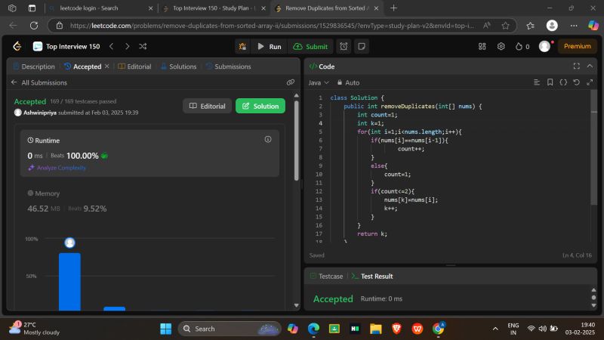The image size is (604, 340).
Task: Click the tallest blue memory distribution bar
Action: pos(69,281)
